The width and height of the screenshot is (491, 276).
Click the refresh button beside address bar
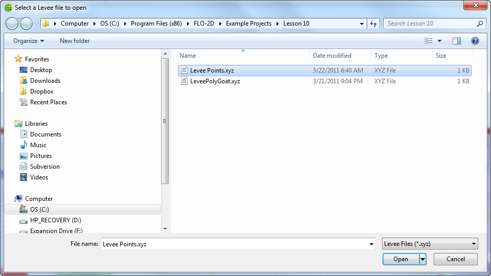tap(373, 24)
